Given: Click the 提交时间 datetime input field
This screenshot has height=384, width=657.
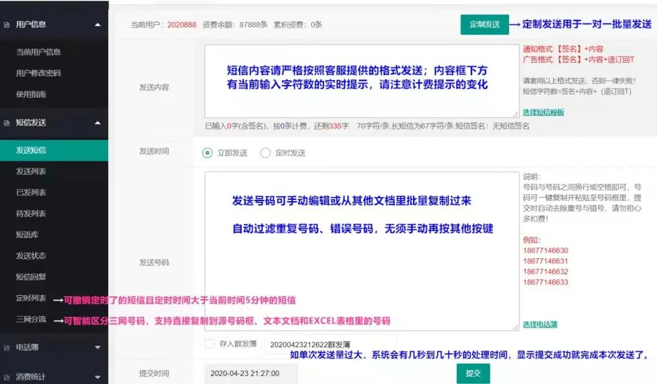Looking at the screenshot, I should [252, 374].
